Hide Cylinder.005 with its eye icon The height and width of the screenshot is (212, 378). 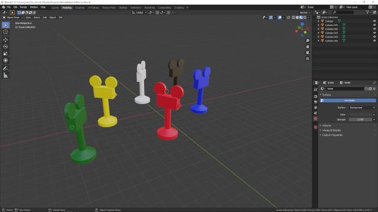(374, 41)
